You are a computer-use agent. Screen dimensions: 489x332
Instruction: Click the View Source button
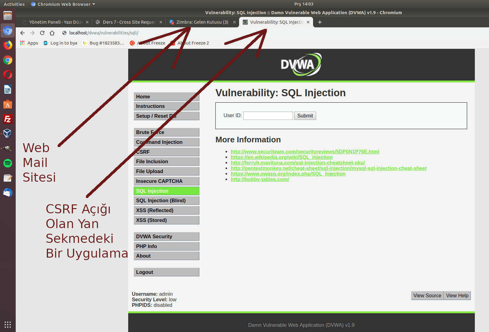[427, 295]
